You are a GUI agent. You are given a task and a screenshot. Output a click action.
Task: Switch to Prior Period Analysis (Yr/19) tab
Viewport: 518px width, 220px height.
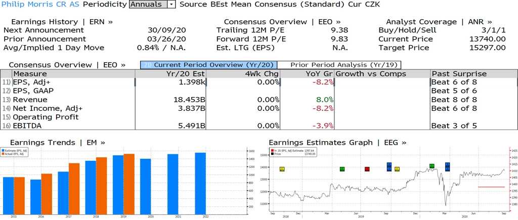click(339, 65)
